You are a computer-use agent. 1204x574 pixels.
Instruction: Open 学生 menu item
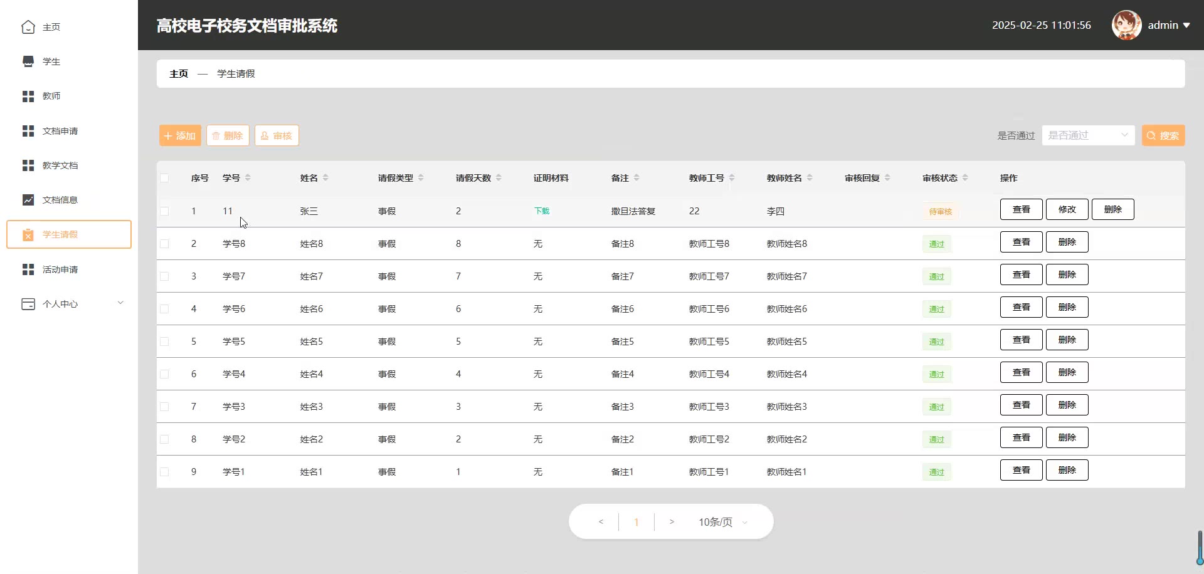click(x=69, y=61)
